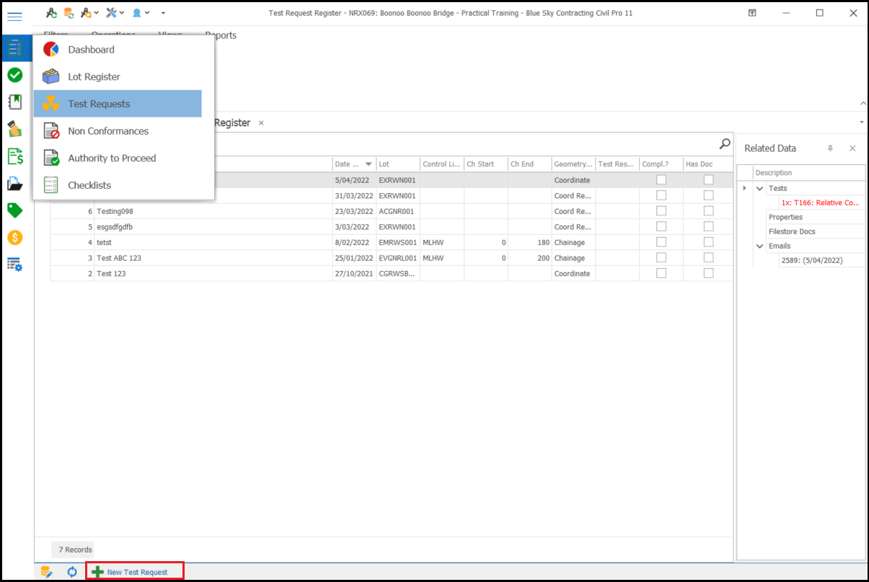The image size is (869, 582).
Task: Click the orange dollar coin sidebar icon
Action: [x=14, y=238]
